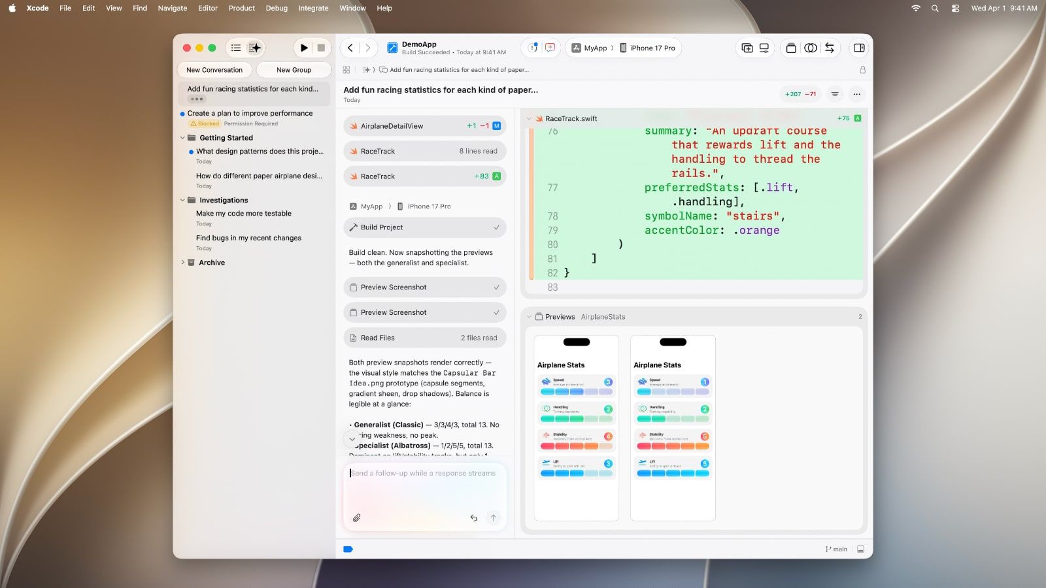Screen dimensions: 1046x588
Task: Show the editor tab overview icon
Action: (x=791, y=48)
